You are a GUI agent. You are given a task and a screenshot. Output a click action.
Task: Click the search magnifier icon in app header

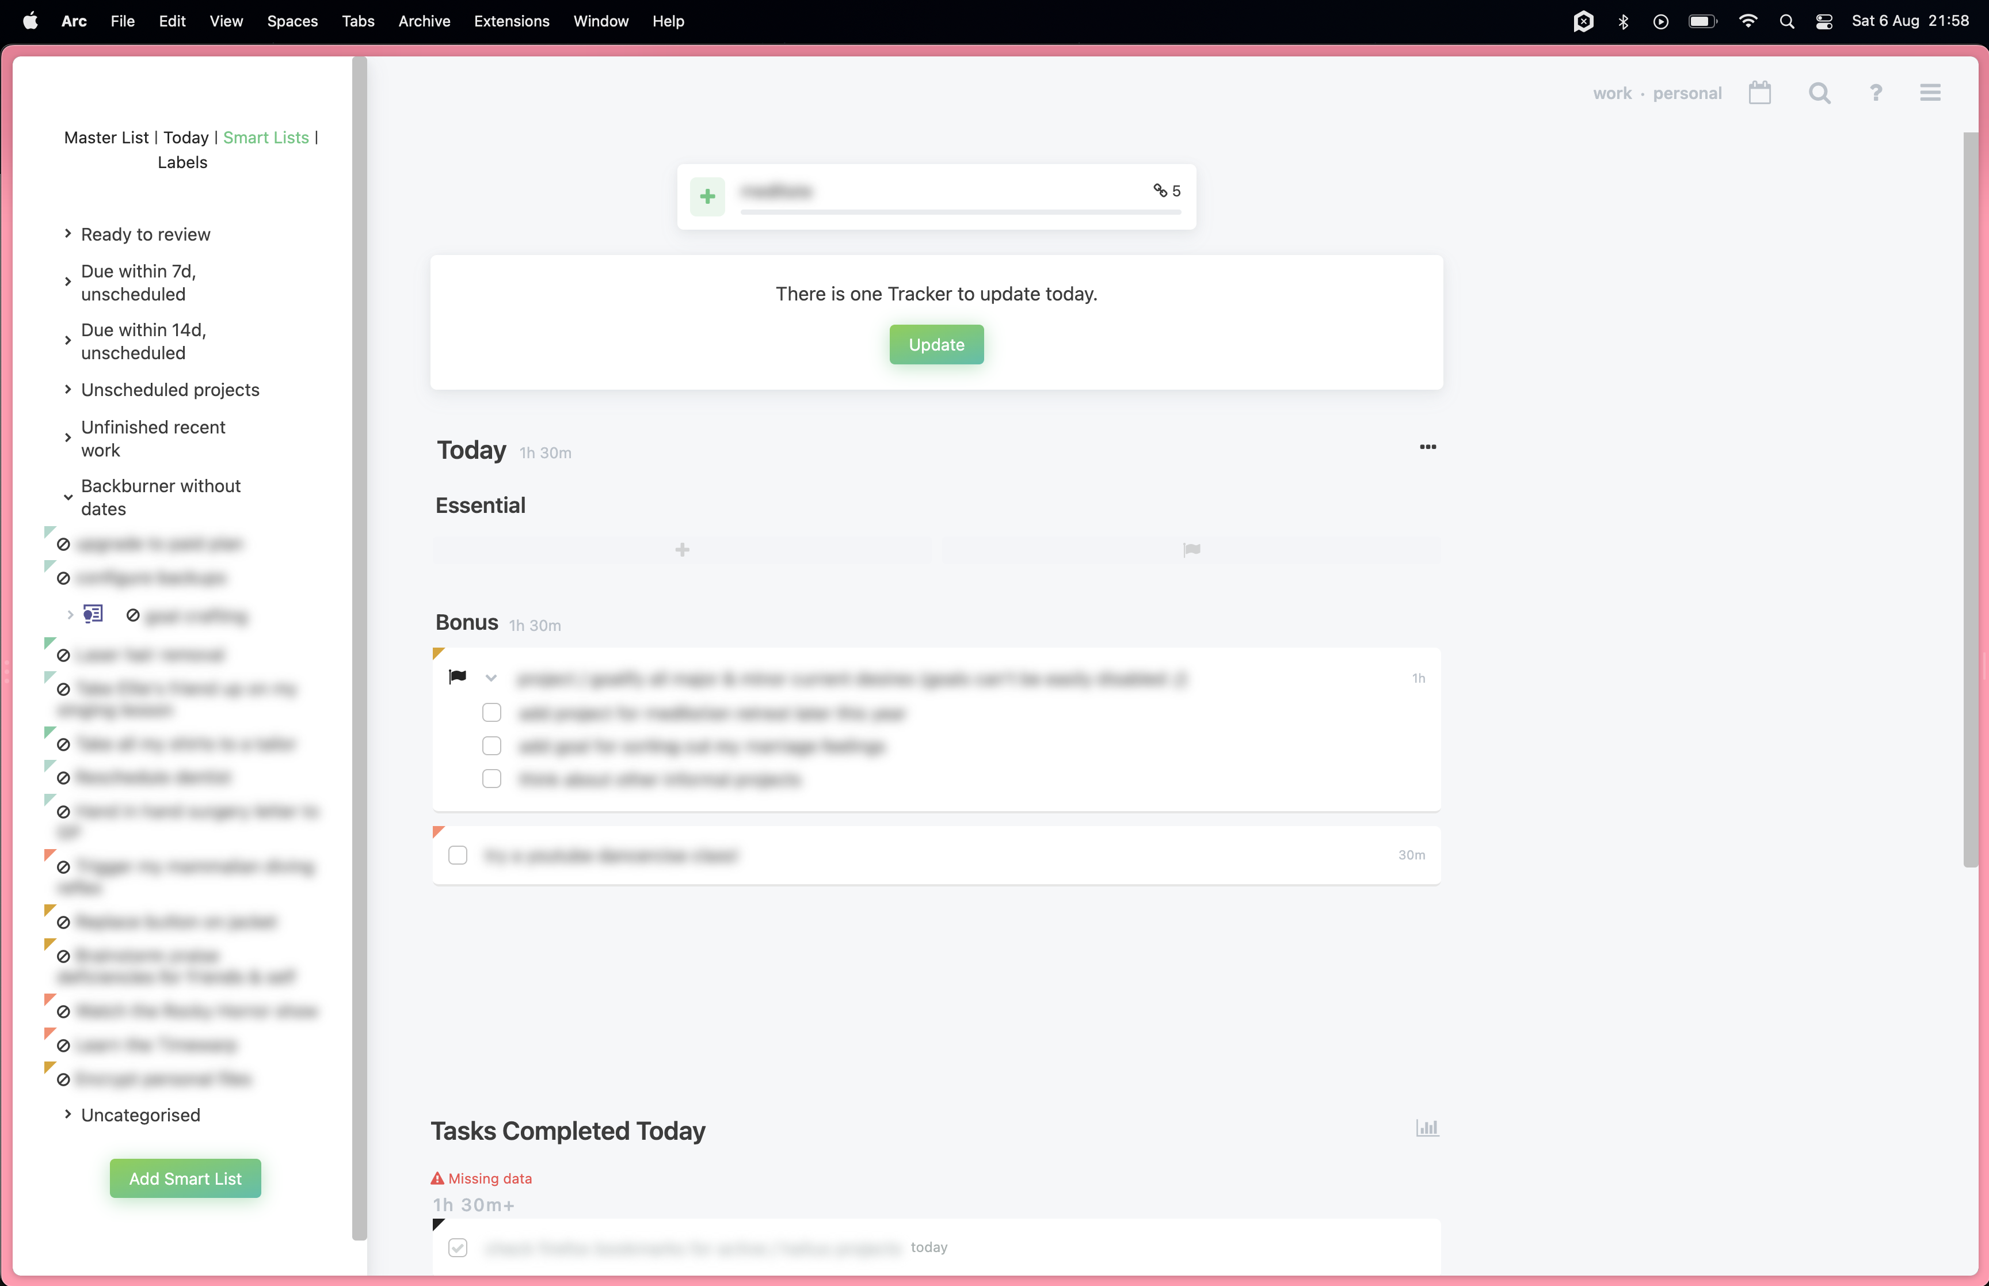click(x=1819, y=93)
